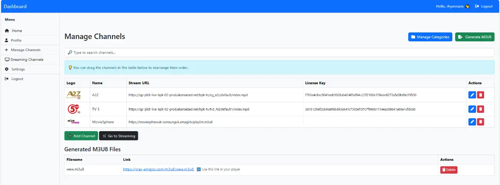Click the gear icon beside Settings
The width and height of the screenshot is (500, 185).
(x=7, y=69)
